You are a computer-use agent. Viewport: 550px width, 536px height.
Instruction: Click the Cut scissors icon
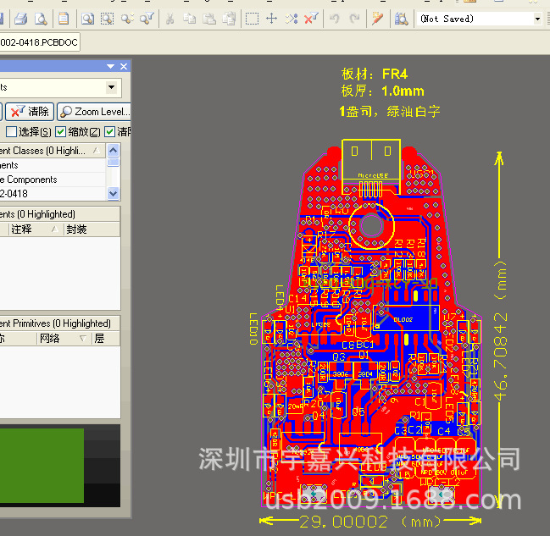[x=170, y=18]
